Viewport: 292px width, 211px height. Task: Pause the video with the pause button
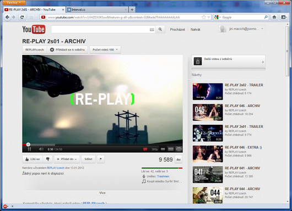click(29, 149)
